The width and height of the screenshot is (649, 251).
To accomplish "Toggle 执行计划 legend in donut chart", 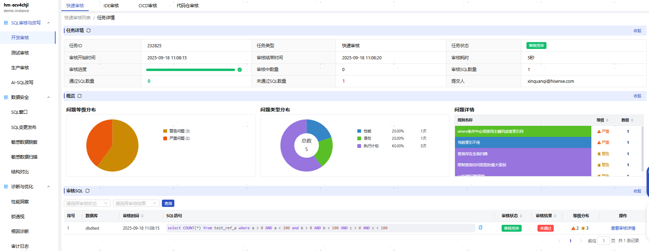I will [x=368, y=146].
